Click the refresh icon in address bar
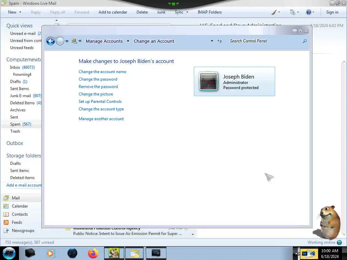 pyautogui.click(x=220, y=41)
